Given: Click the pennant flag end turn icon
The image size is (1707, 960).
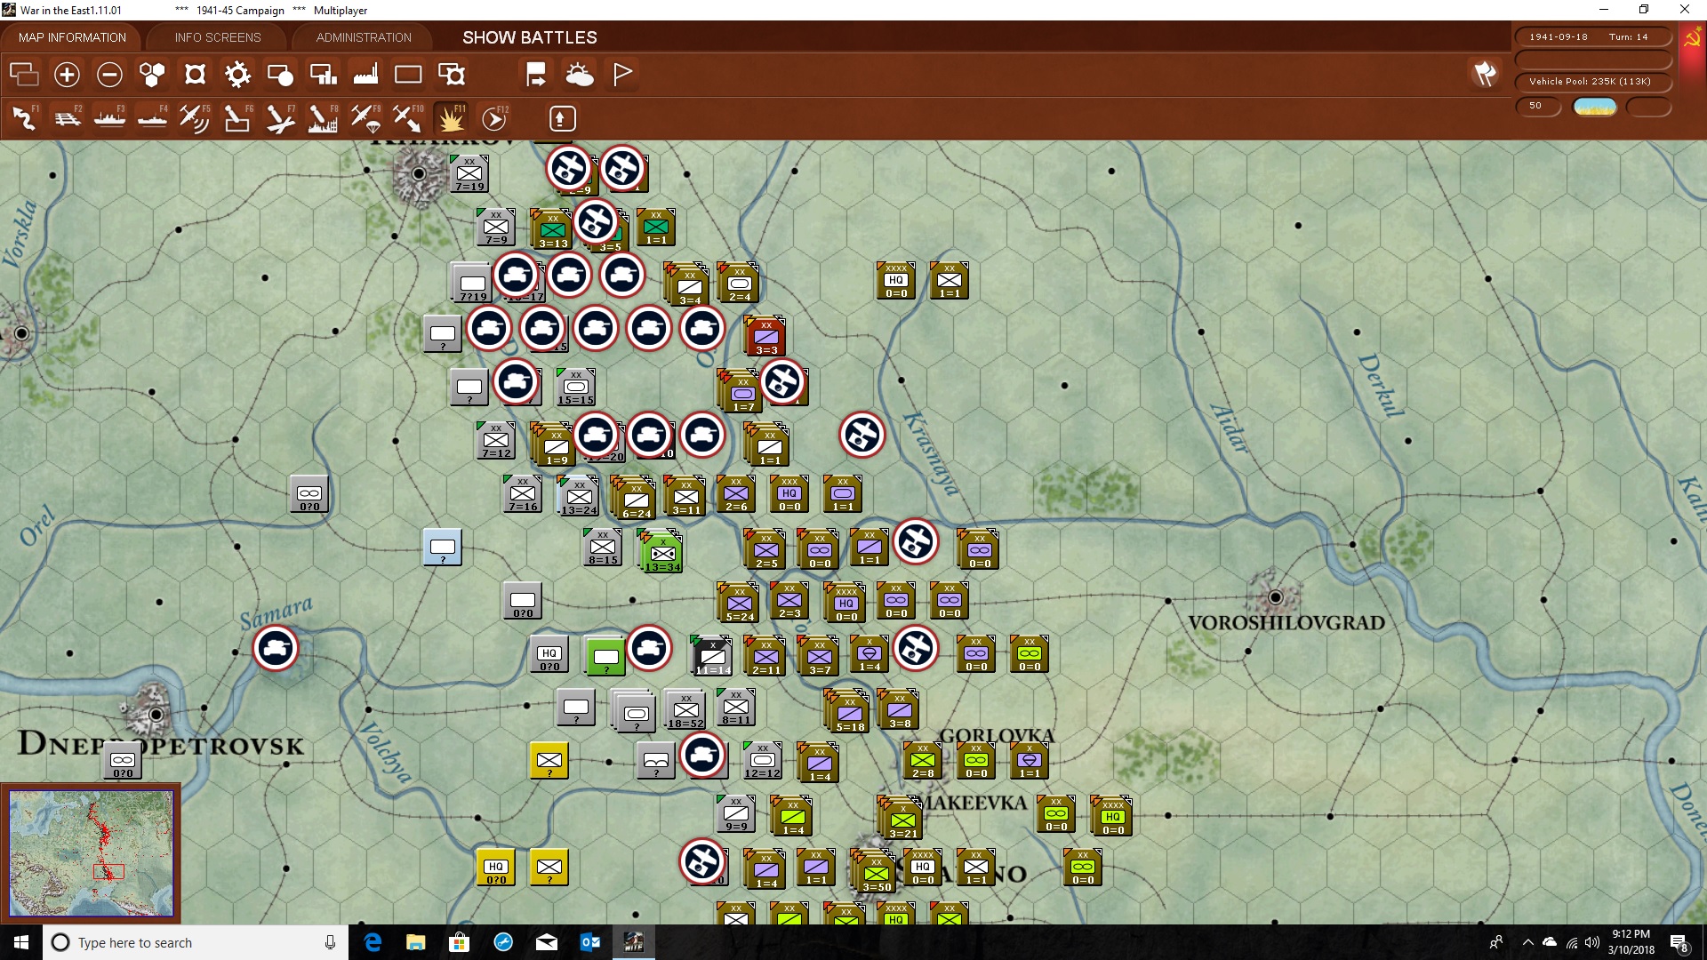Looking at the screenshot, I should pyautogui.click(x=622, y=75).
